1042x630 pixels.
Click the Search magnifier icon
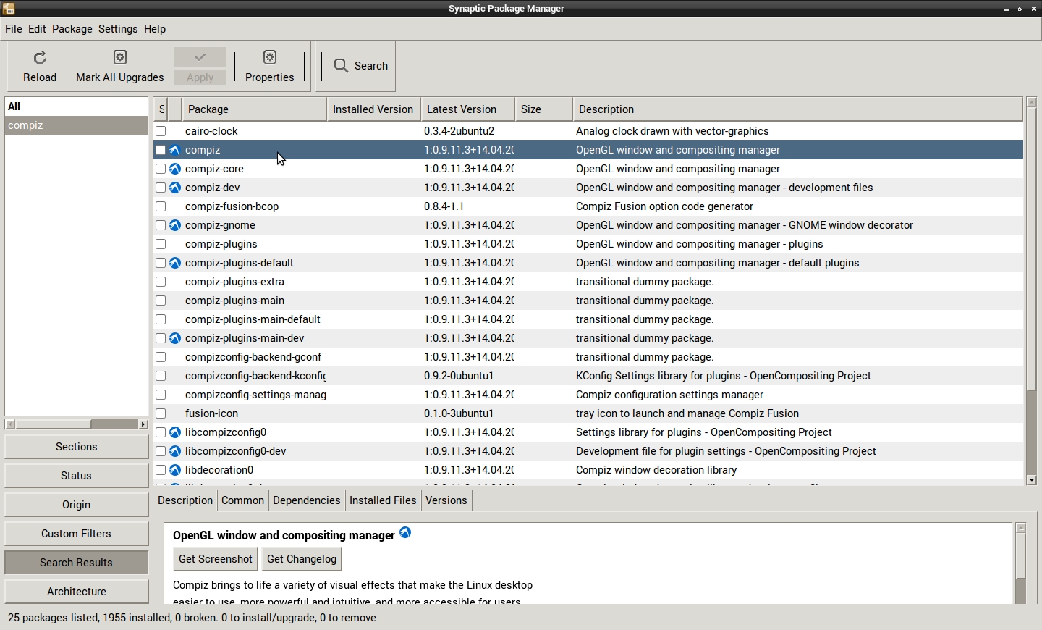point(341,66)
